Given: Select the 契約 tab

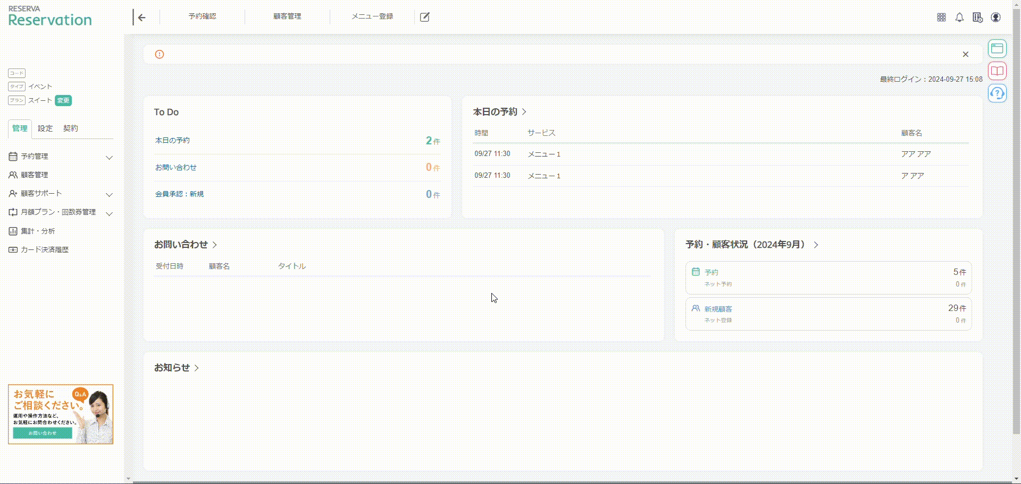Looking at the screenshot, I should [70, 128].
